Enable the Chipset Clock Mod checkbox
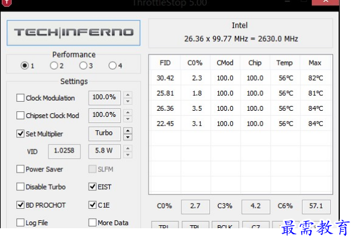The width and height of the screenshot is (355, 247). (x=21, y=116)
